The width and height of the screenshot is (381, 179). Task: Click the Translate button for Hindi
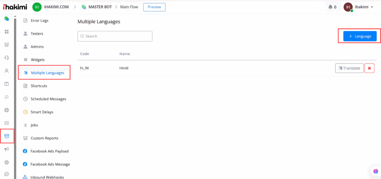(349, 68)
